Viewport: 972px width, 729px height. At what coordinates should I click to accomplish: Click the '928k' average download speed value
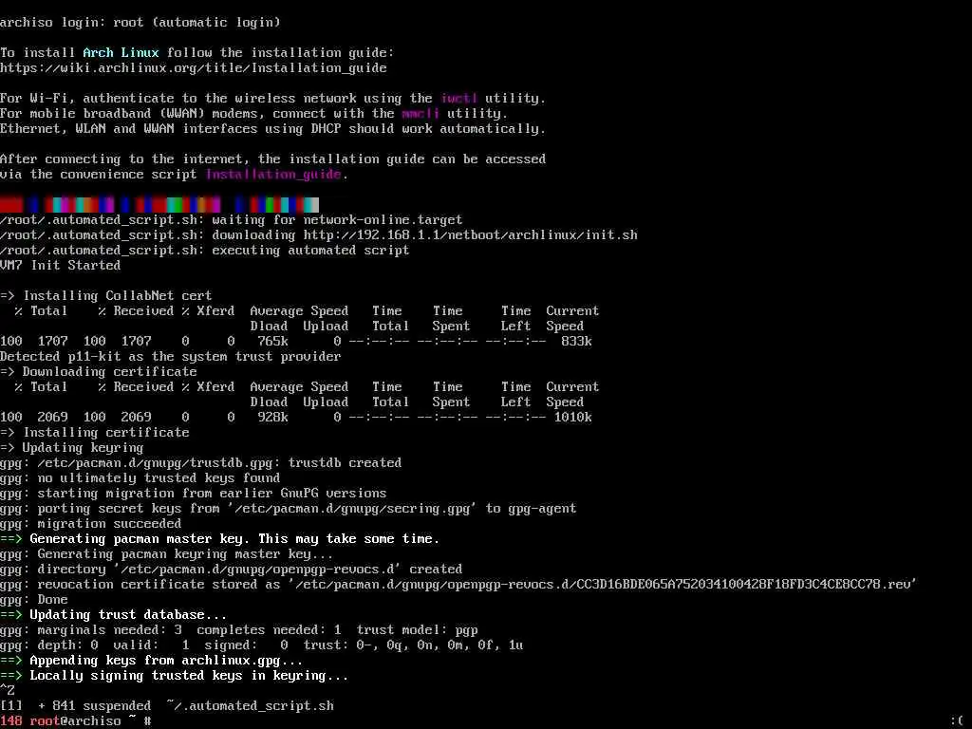pyautogui.click(x=272, y=418)
